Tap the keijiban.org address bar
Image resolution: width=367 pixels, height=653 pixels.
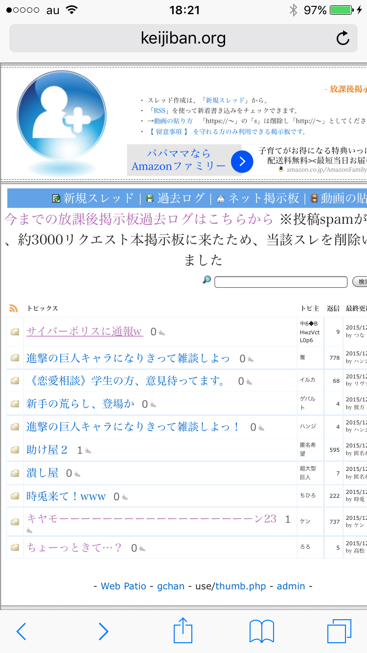tap(183, 38)
